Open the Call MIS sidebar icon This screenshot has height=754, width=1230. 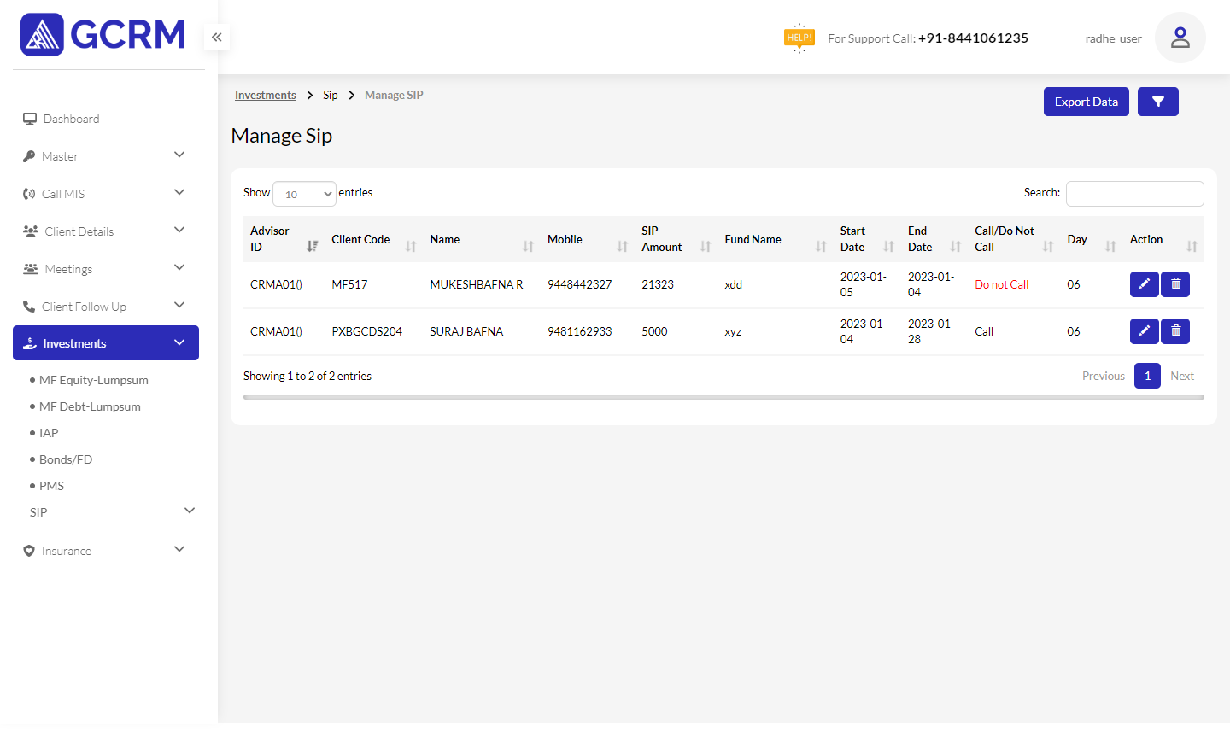pyautogui.click(x=29, y=193)
